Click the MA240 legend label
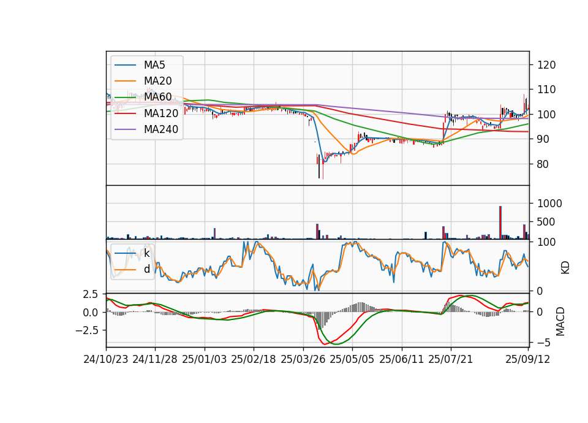 [x=161, y=129]
